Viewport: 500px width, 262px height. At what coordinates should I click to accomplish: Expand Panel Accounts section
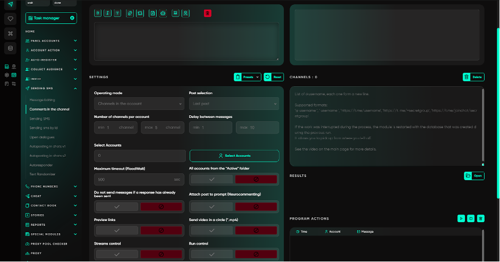[x=75, y=41]
